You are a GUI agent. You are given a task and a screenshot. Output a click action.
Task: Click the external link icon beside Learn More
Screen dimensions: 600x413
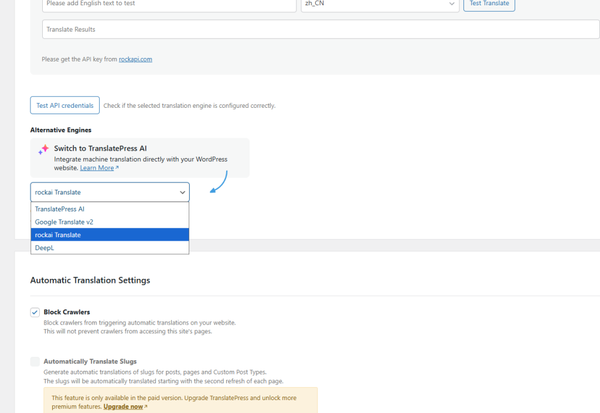117,168
